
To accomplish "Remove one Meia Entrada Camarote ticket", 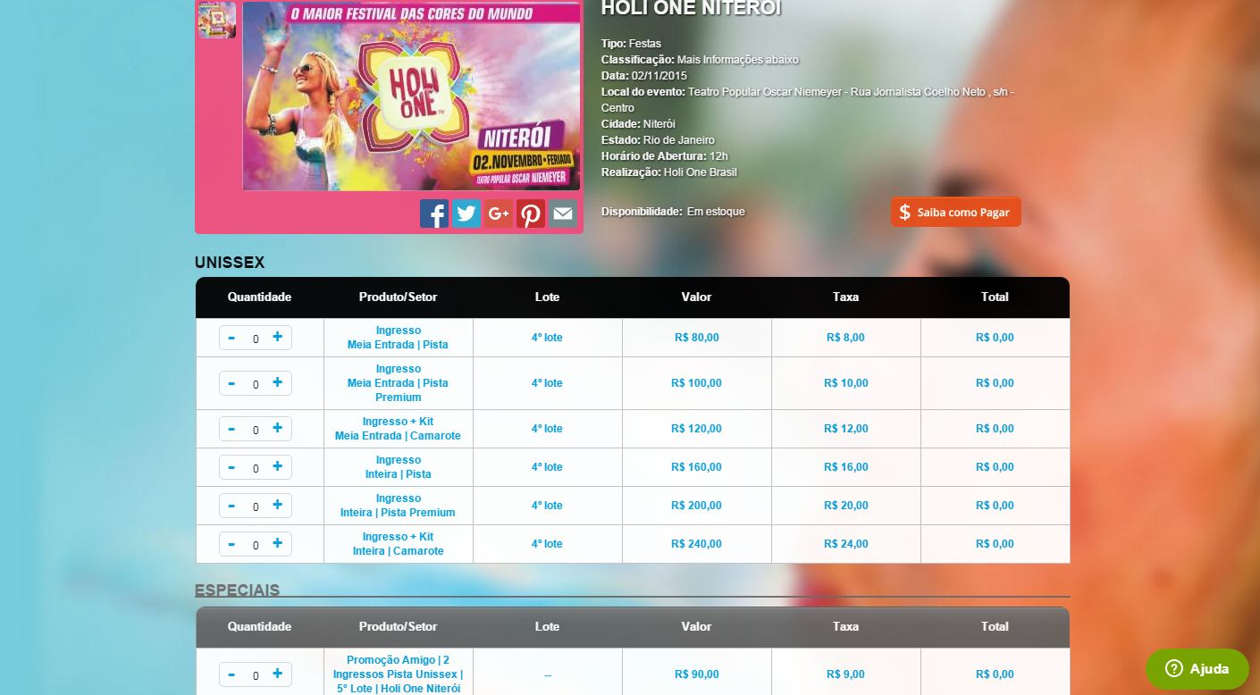I will pos(231,428).
